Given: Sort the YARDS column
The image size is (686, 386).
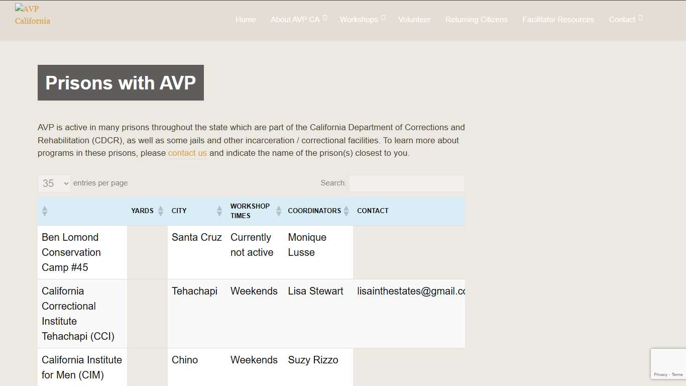Looking at the screenshot, I should pos(160,211).
